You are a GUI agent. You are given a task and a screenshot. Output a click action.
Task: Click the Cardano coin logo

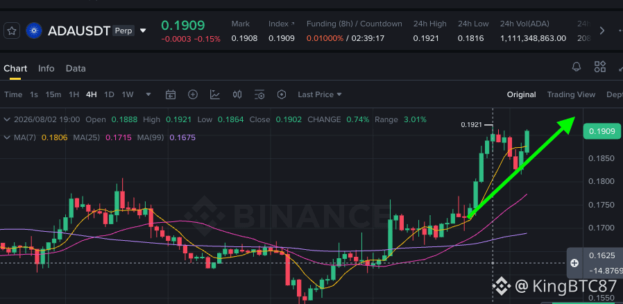(x=34, y=31)
